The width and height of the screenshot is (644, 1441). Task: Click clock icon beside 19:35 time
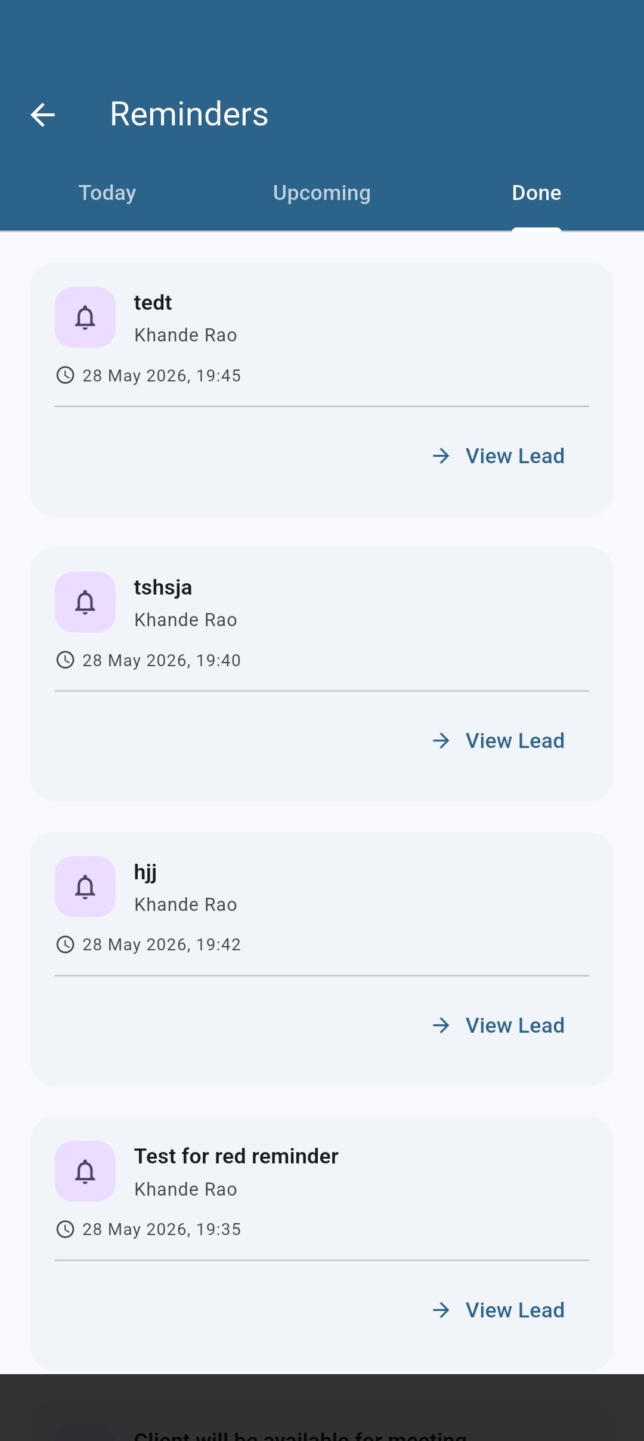pos(65,1229)
